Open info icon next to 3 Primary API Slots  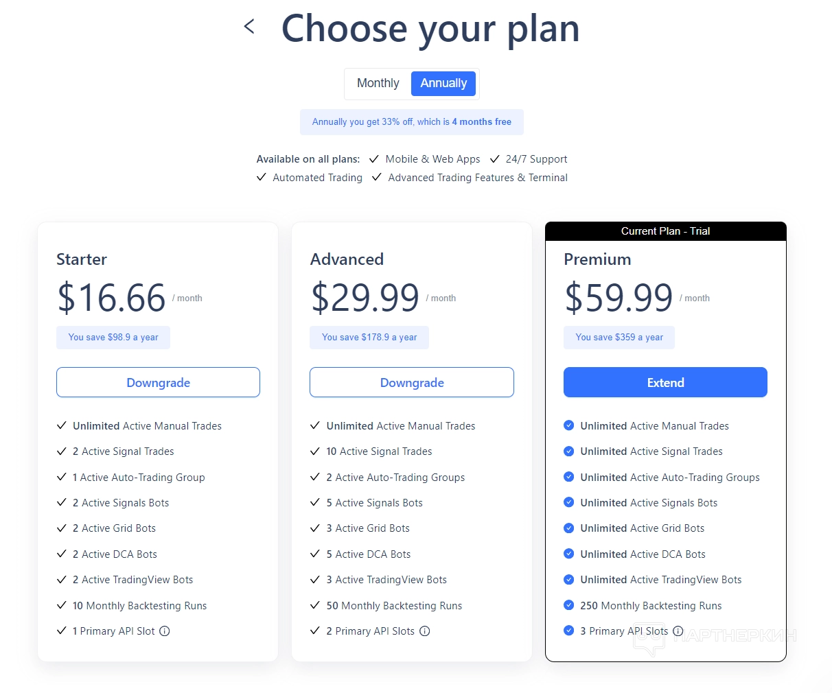click(x=678, y=631)
